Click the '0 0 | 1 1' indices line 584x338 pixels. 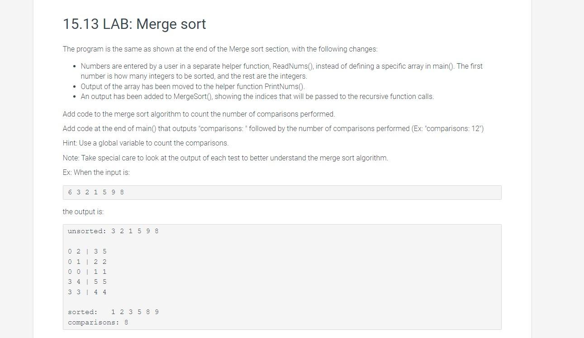click(87, 272)
